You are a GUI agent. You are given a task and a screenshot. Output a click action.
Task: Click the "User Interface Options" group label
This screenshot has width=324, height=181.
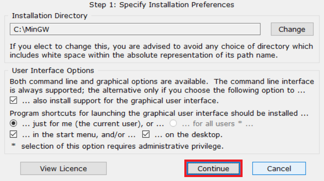pos(53,70)
